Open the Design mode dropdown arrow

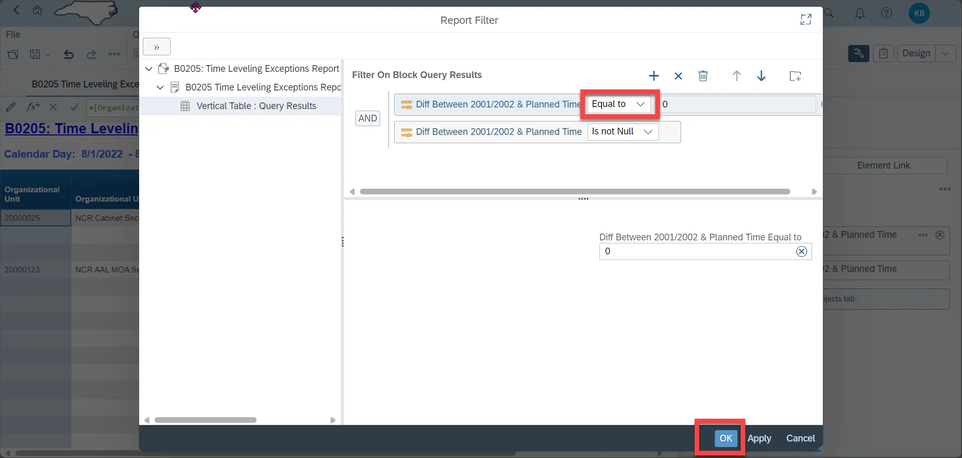pyautogui.click(x=945, y=53)
